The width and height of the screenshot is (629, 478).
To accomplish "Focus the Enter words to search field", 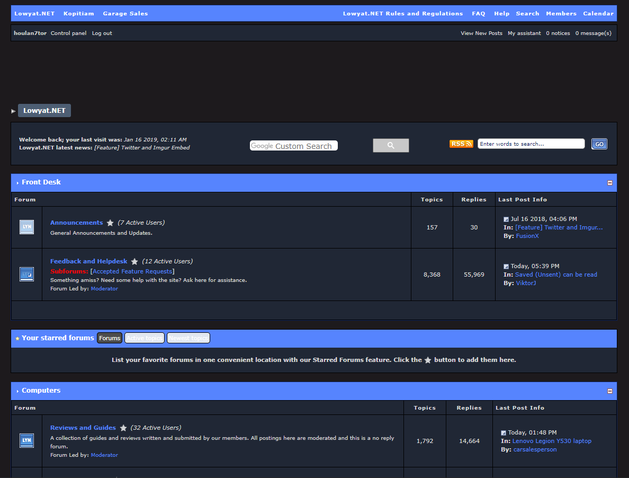I will 531,144.
